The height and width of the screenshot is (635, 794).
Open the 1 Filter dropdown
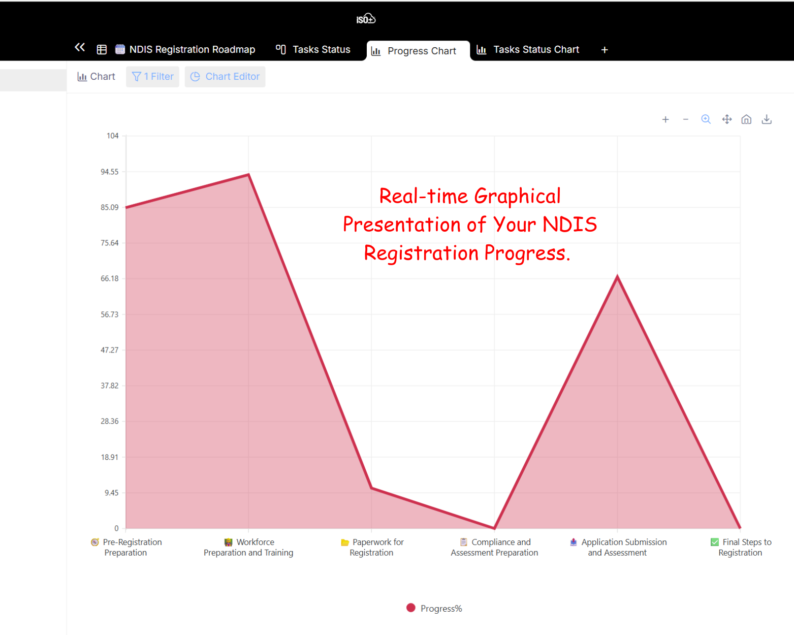point(152,77)
